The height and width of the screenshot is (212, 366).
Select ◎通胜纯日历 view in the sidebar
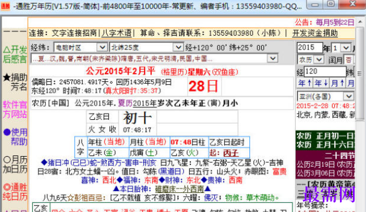[x=15, y=192]
